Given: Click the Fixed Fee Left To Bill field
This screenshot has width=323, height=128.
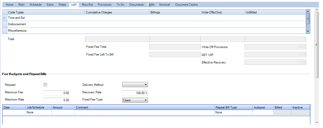Looking at the screenshot, I should 175,54.
